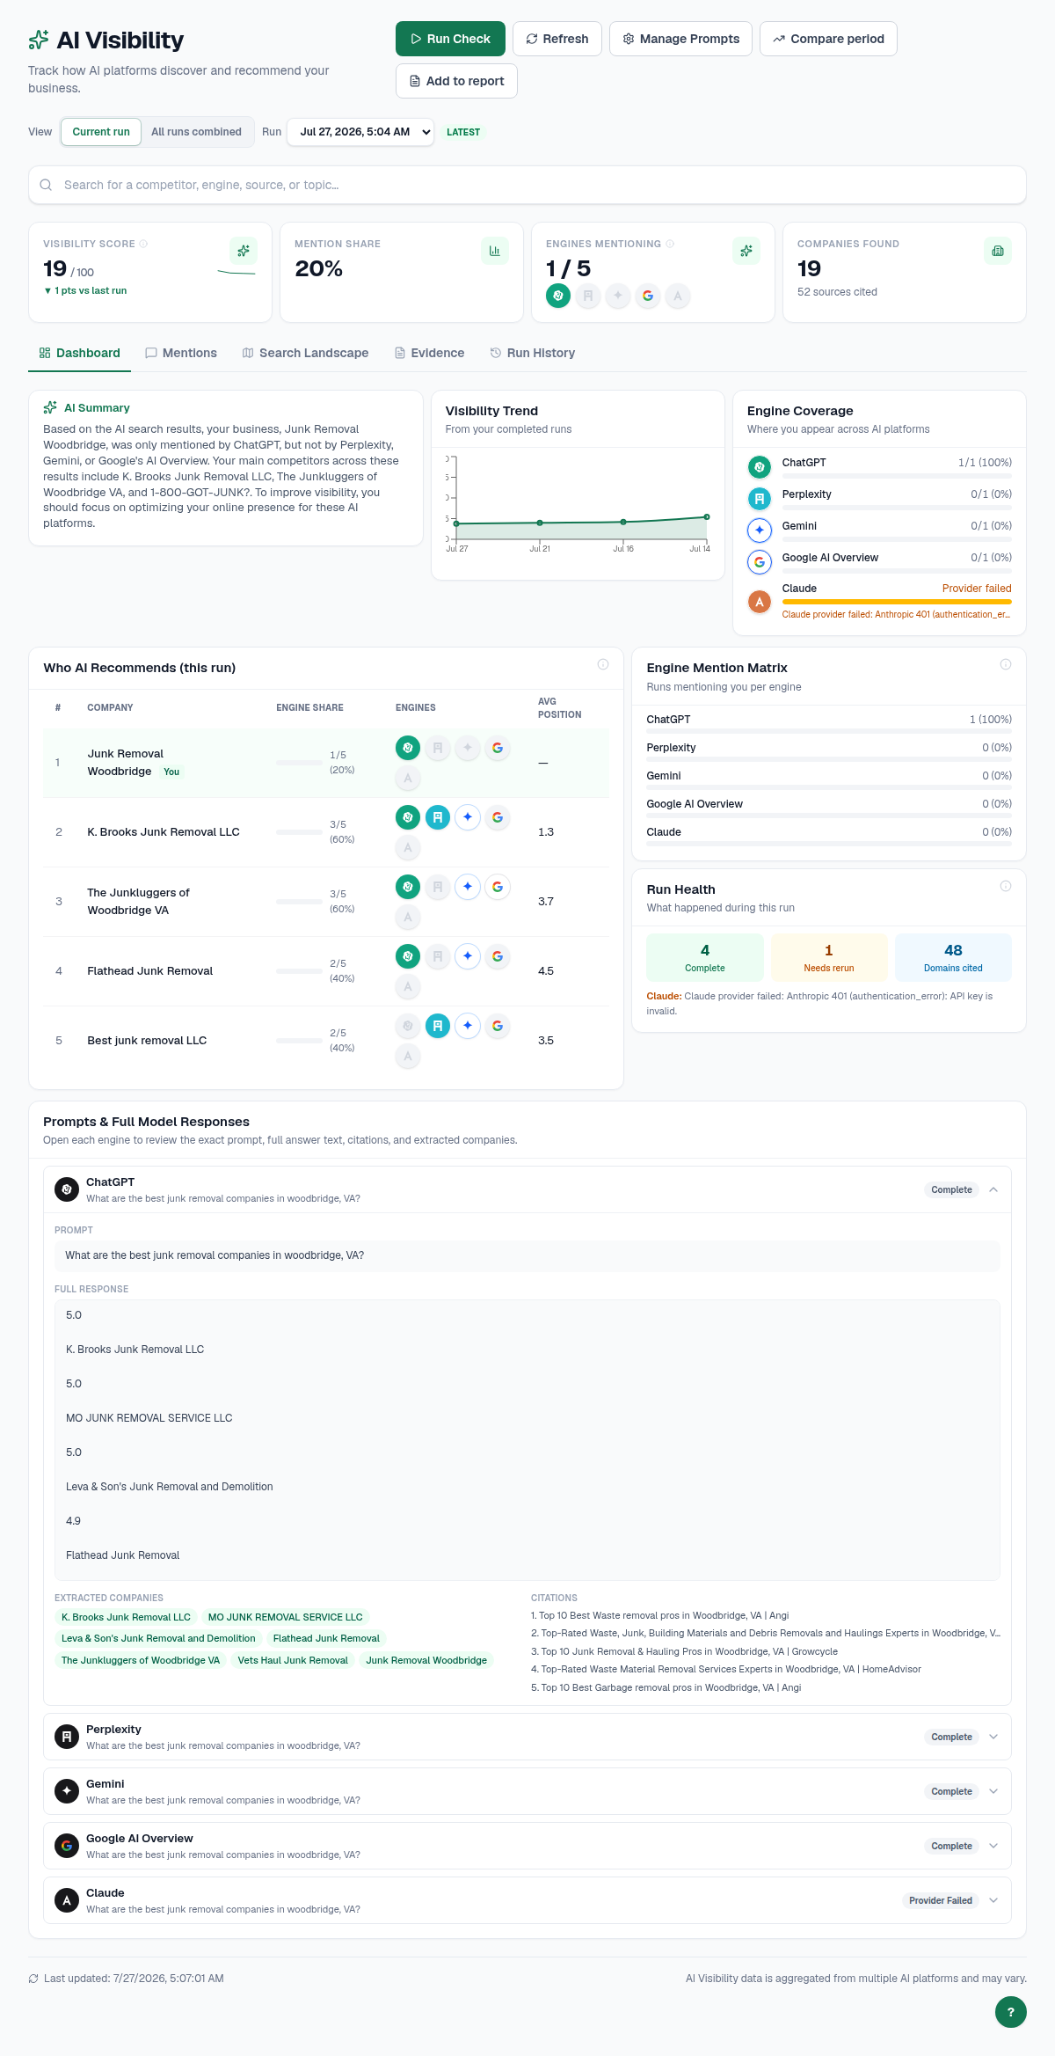Screen dimensions: 1055x2056
Task: Click ChatGPT icon in Junk Removal Woodbridge row
Action: click(x=408, y=748)
